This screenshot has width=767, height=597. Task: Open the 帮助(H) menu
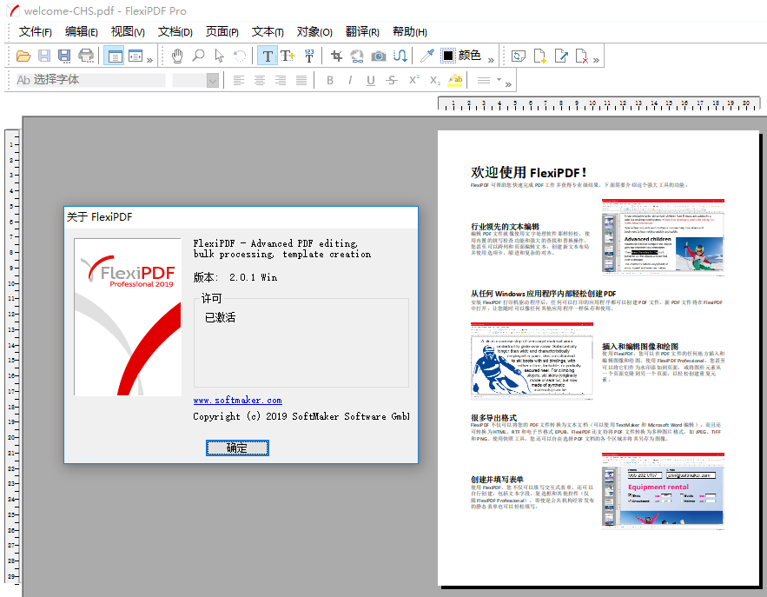click(409, 32)
